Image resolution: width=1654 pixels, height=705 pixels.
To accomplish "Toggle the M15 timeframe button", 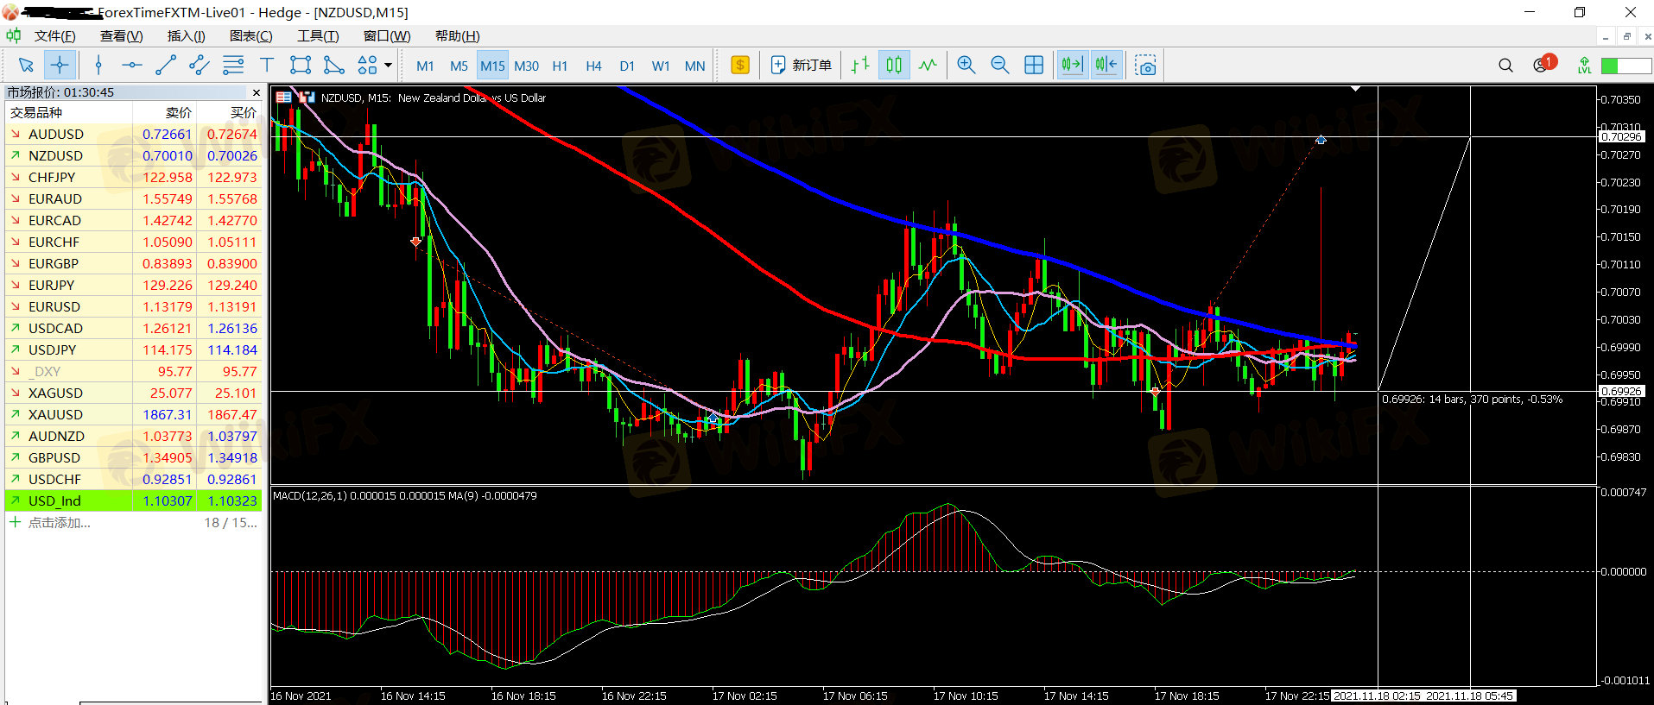I will (492, 66).
